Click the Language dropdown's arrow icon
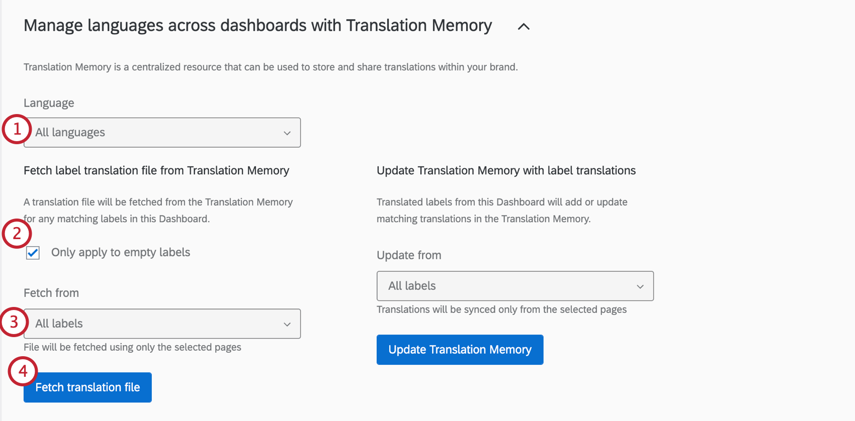 click(x=287, y=133)
